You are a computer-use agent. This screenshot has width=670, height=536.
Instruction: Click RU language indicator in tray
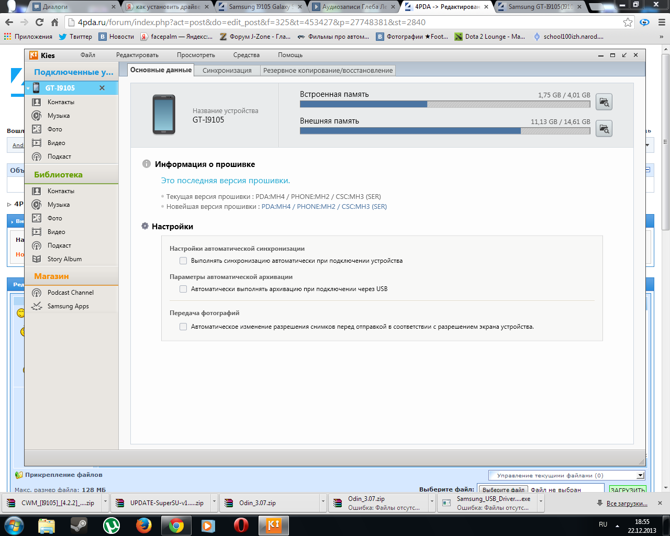pyautogui.click(x=603, y=524)
